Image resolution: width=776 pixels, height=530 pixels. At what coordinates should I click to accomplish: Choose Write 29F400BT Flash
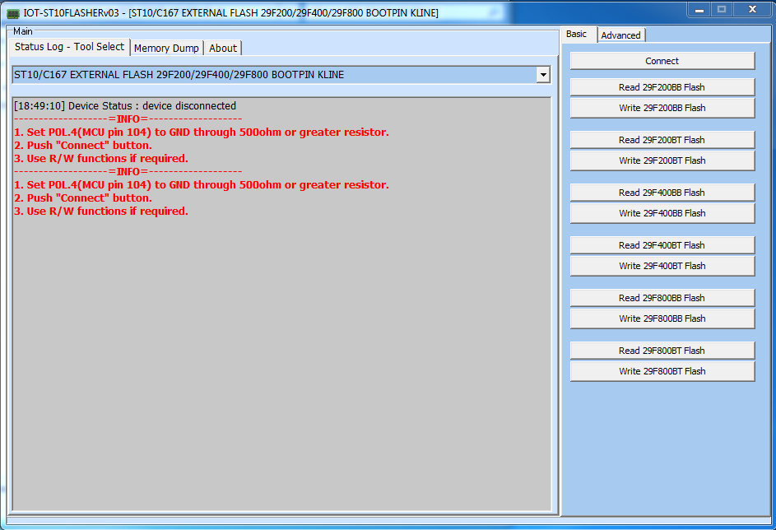click(662, 266)
